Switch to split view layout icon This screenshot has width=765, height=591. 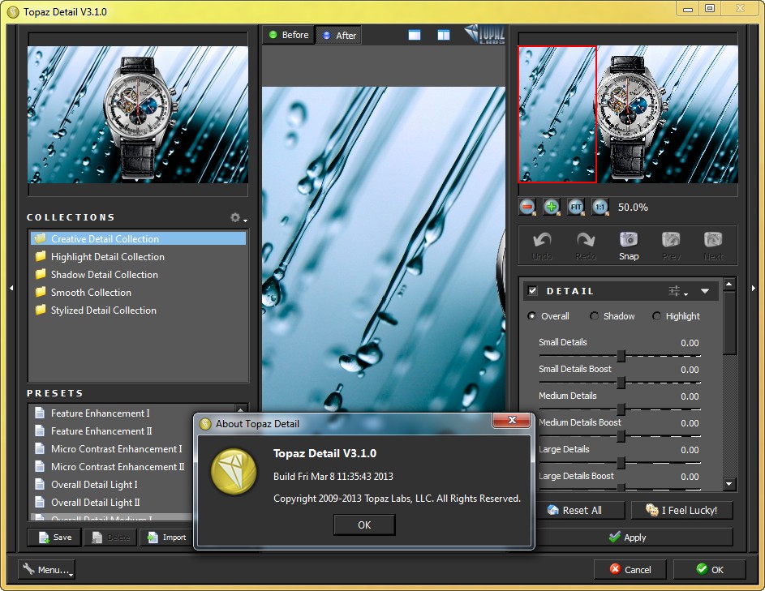[x=444, y=35]
